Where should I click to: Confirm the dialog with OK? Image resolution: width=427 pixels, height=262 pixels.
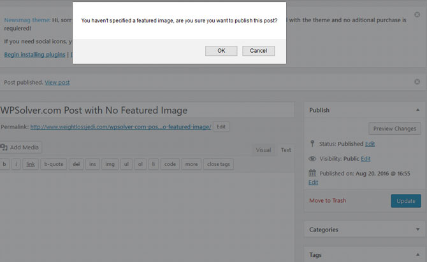tap(221, 51)
